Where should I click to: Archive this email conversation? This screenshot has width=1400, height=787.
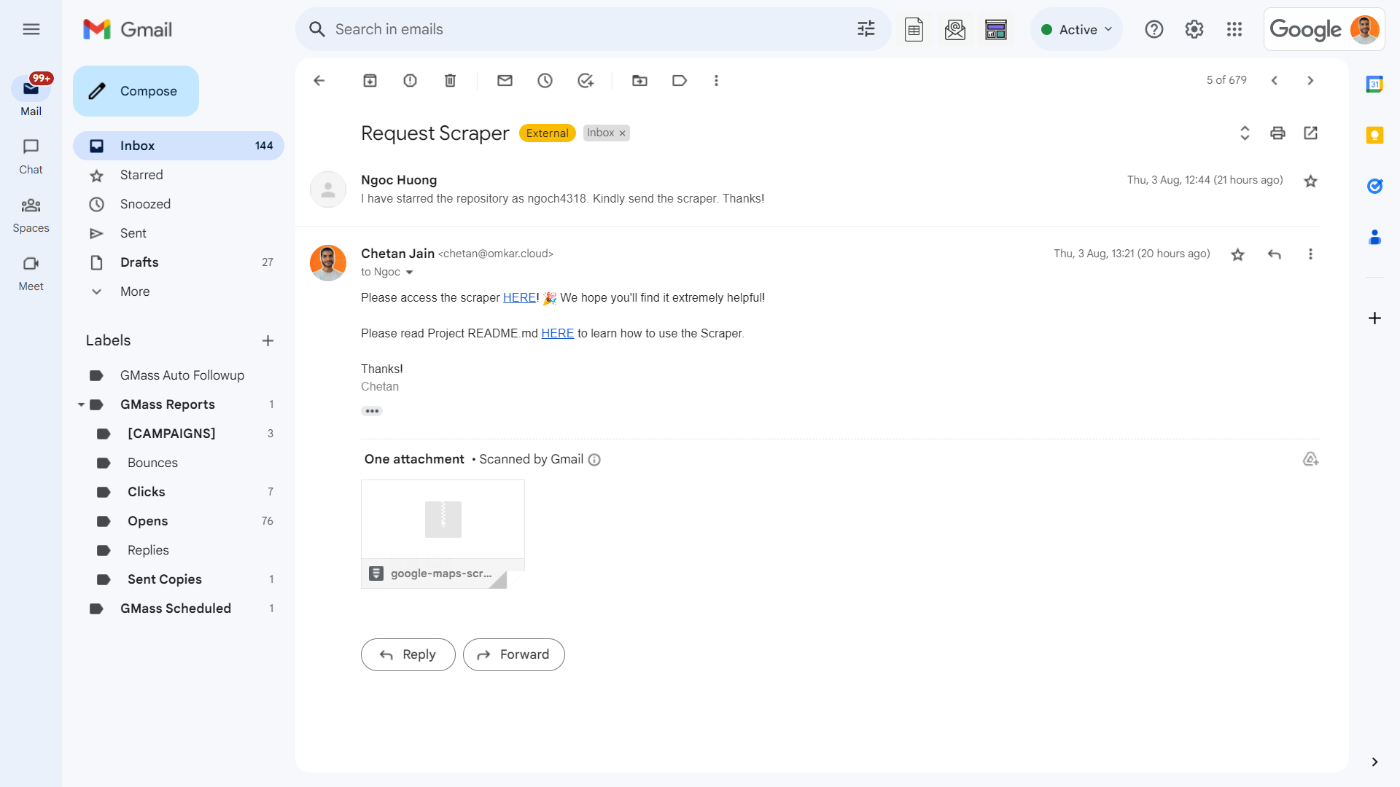pyautogui.click(x=370, y=81)
